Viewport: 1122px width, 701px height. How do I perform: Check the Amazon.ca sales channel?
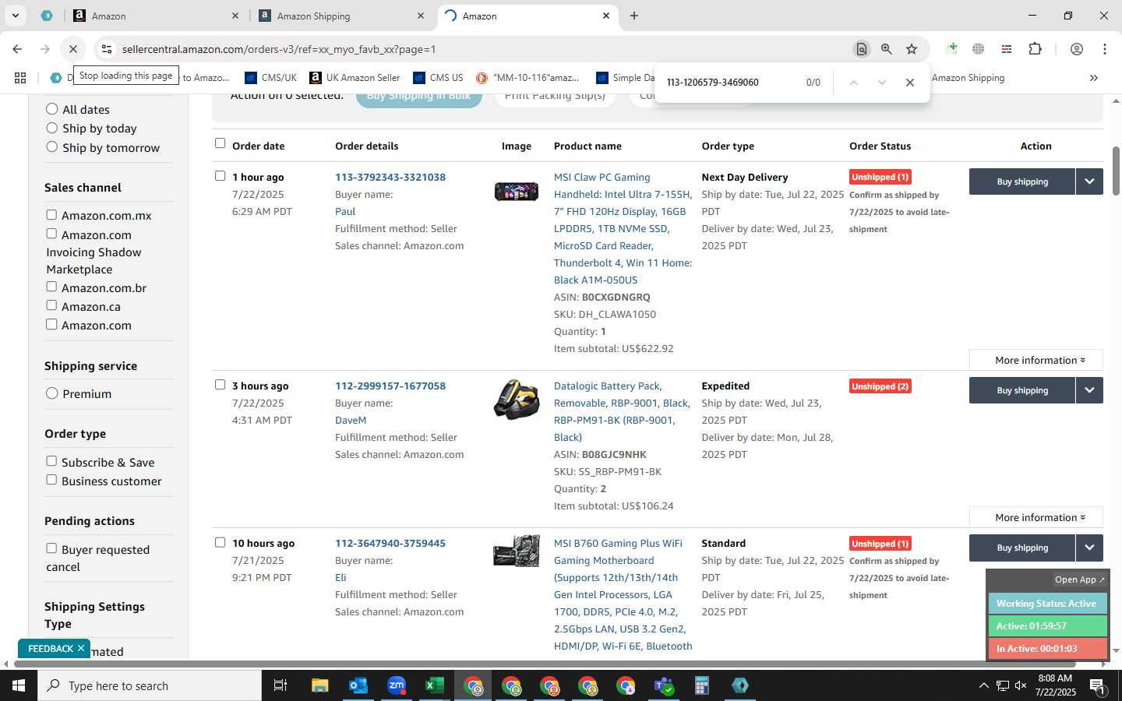point(51,305)
